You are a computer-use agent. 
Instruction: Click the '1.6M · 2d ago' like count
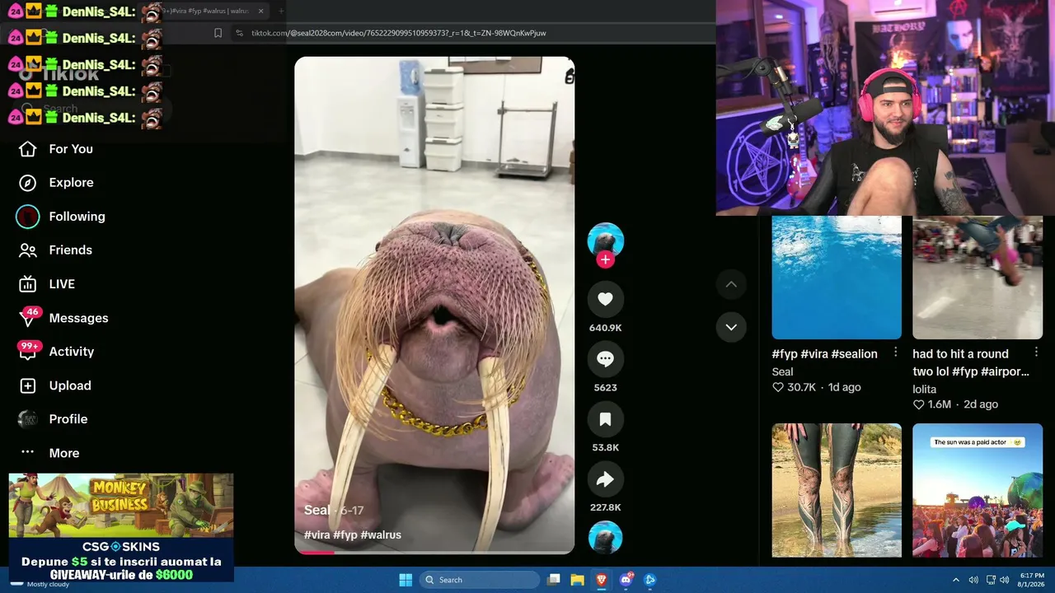point(955,404)
